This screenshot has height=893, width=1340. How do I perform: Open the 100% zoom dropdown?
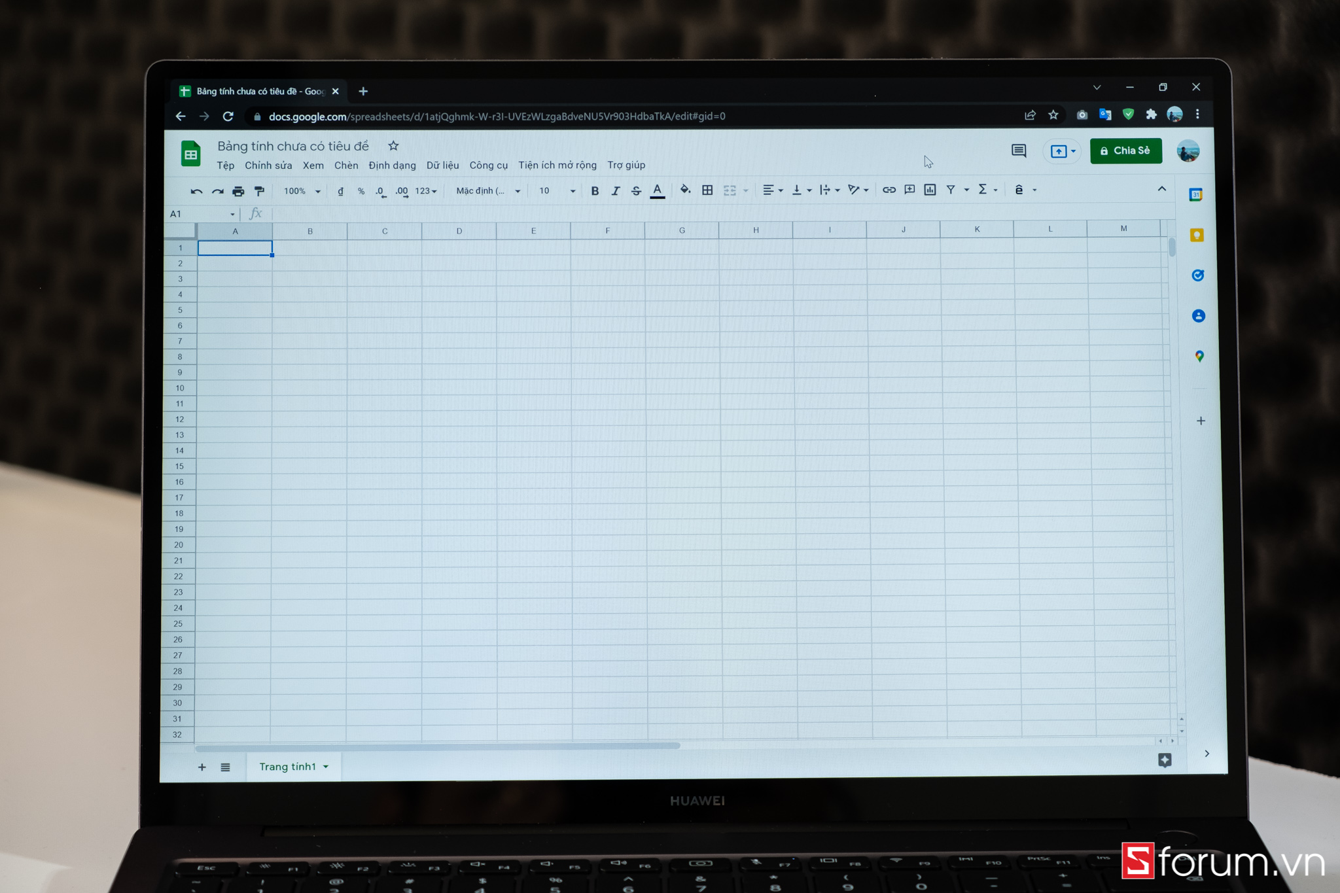302,191
